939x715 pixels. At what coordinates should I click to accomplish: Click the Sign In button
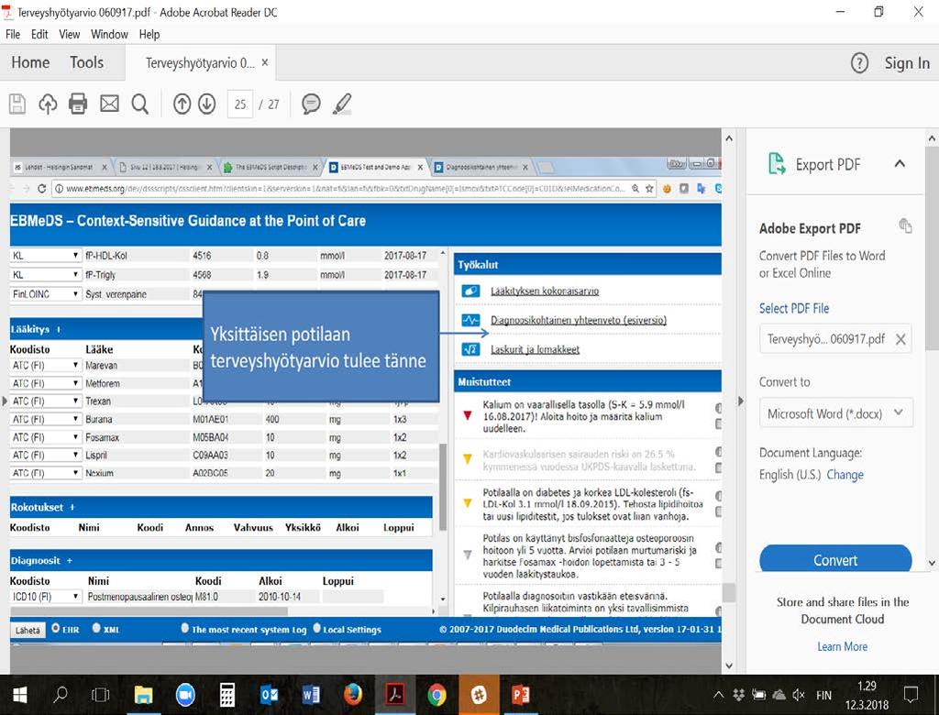tap(907, 63)
